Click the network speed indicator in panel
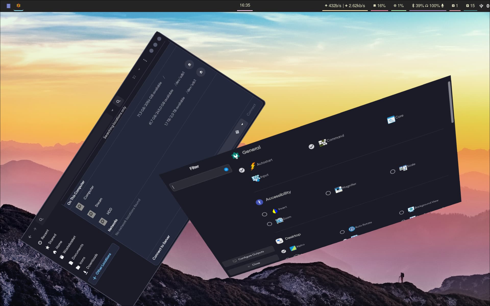Image resolution: width=490 pixels, height=306 pixels. pos(345,6)
